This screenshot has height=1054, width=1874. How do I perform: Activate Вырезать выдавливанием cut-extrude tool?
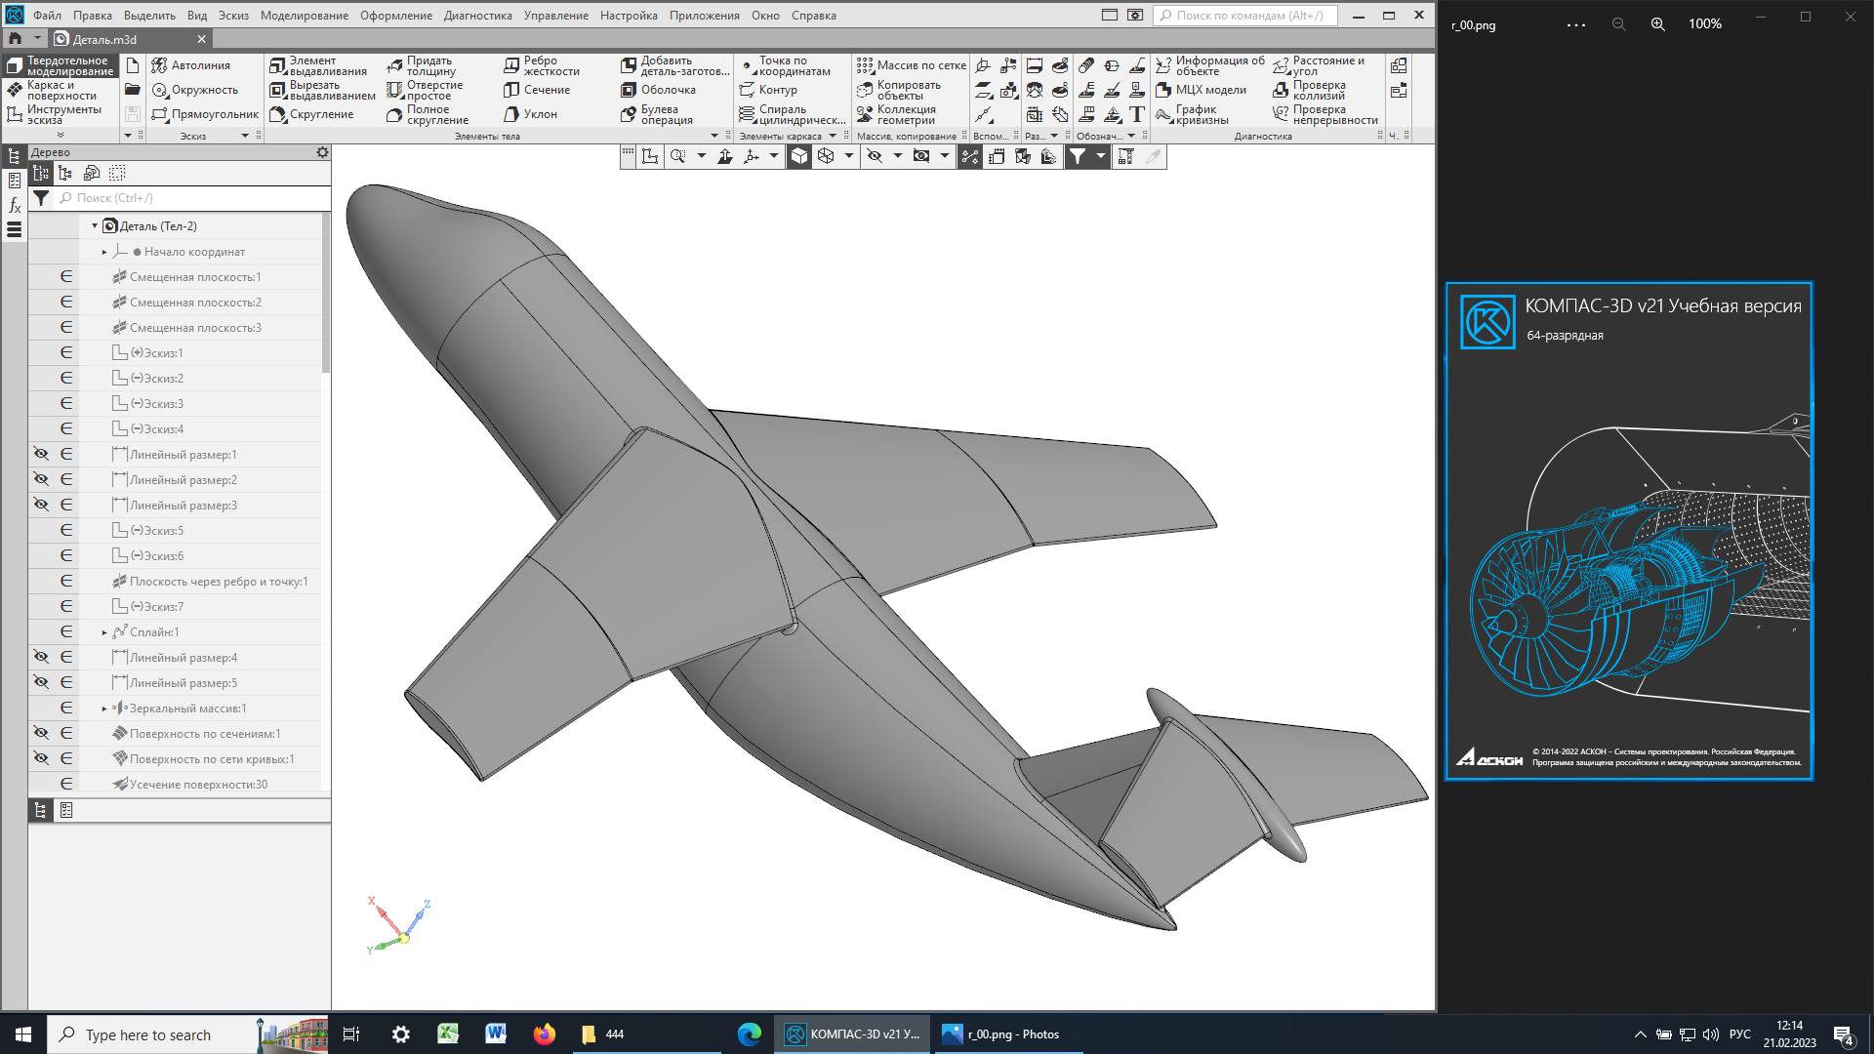(322, 90)
